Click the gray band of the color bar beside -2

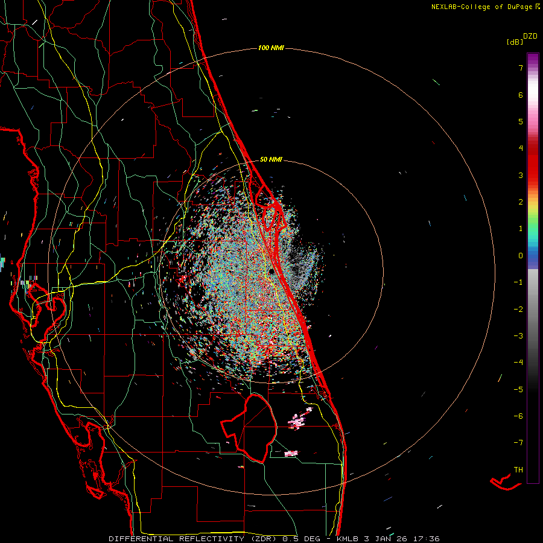(x=533, y=310)
